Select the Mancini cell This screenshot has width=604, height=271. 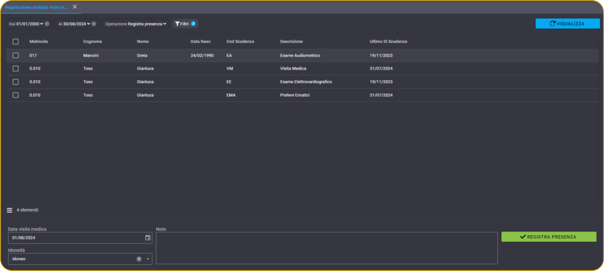pyautogui.click(x=91, y=55)
